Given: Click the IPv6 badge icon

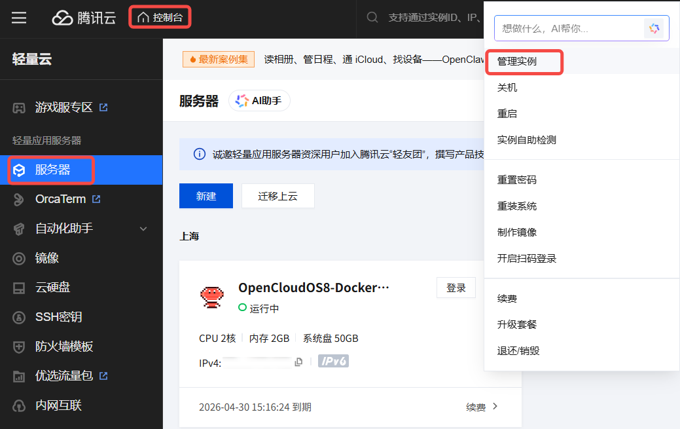Looking at the screenshot, I should point(333,361).
